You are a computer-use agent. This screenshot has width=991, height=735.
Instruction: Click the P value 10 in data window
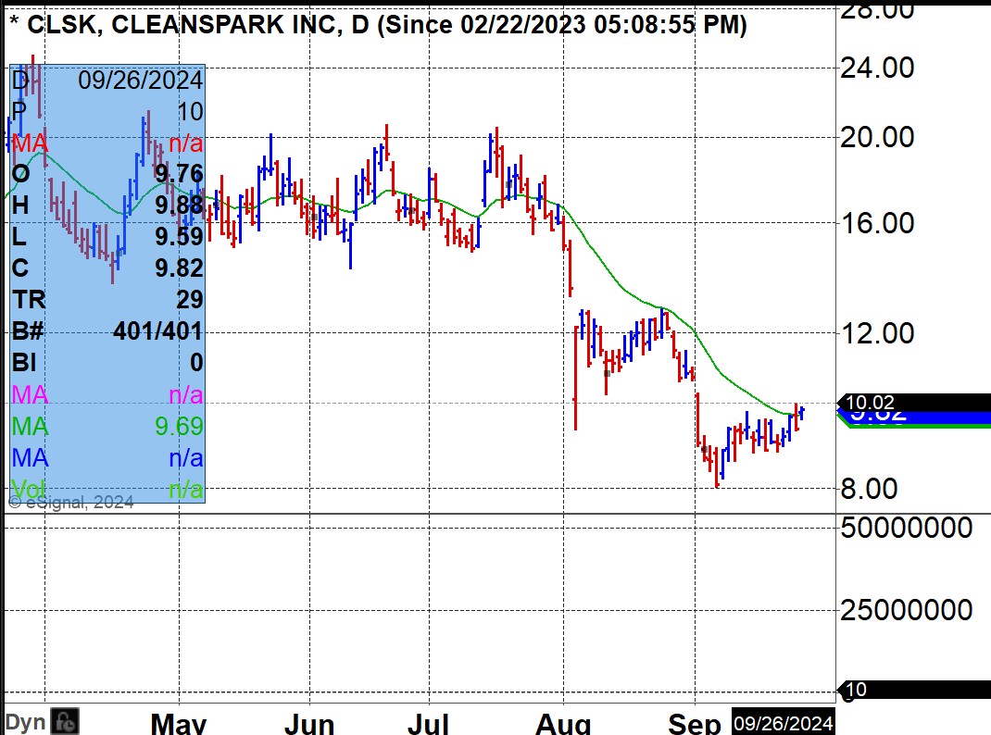[x=190, y=112]
